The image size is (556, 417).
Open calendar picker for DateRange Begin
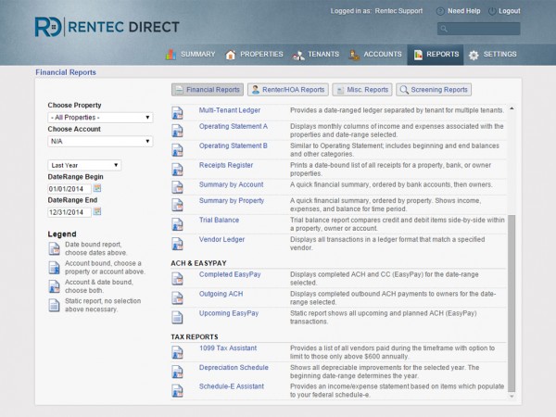click(96, 188)
